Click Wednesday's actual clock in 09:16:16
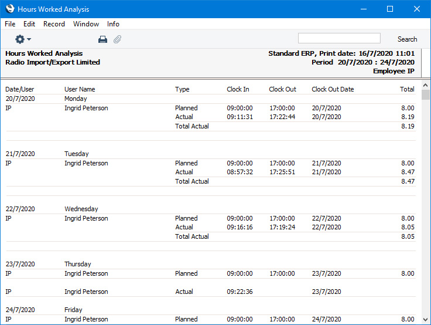The width and height of the screenshot is (431, 325). click(240, 227)
